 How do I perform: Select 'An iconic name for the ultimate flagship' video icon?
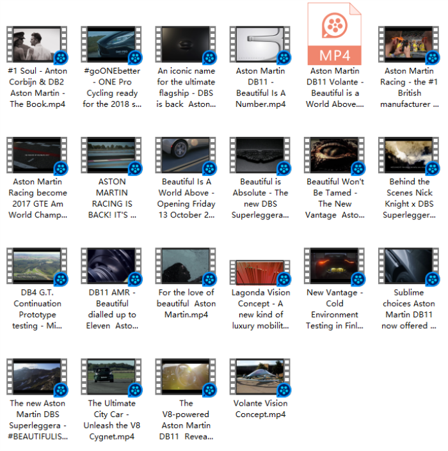tap(186, 44)
